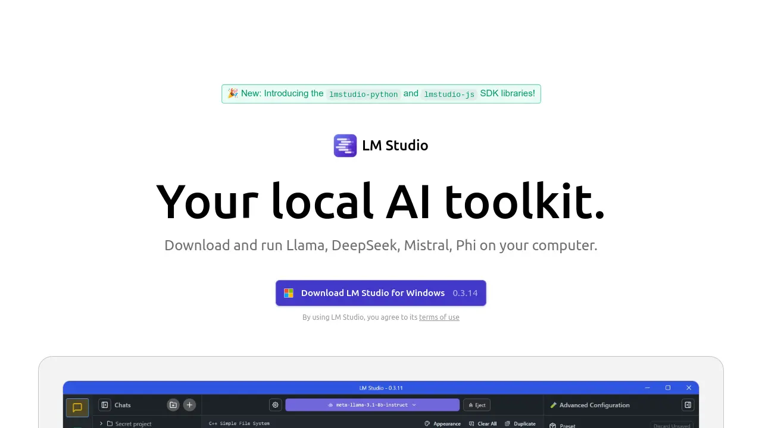Image resolution: width=762 pixels, height=428 pixels.
Task: Open model settings gear icon
Action: (x=275, y=405)
